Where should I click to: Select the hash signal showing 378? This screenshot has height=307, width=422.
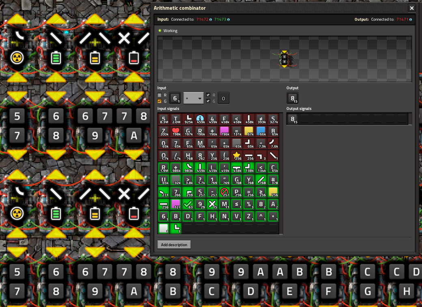click(273, 180)
